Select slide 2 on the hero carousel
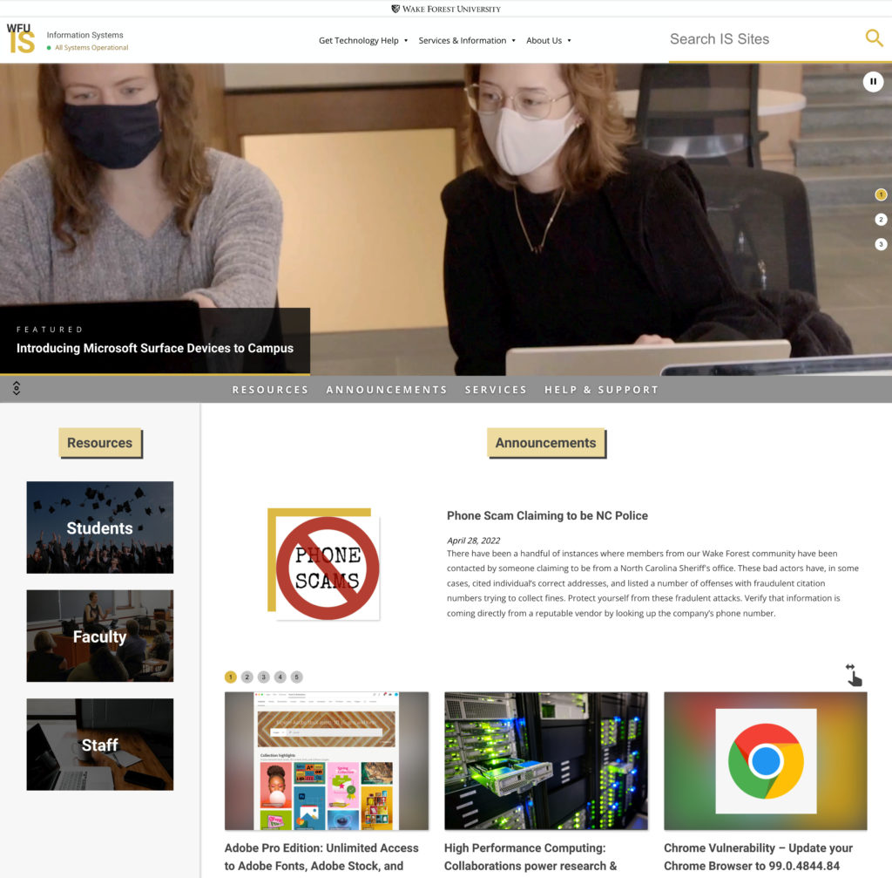Viewport: 892px width, 878px height. tap(881, 220)
